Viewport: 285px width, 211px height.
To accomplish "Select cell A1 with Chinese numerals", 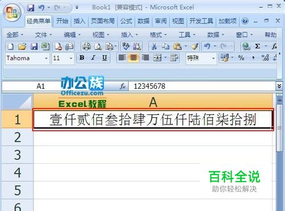I will tap(153, 119).
